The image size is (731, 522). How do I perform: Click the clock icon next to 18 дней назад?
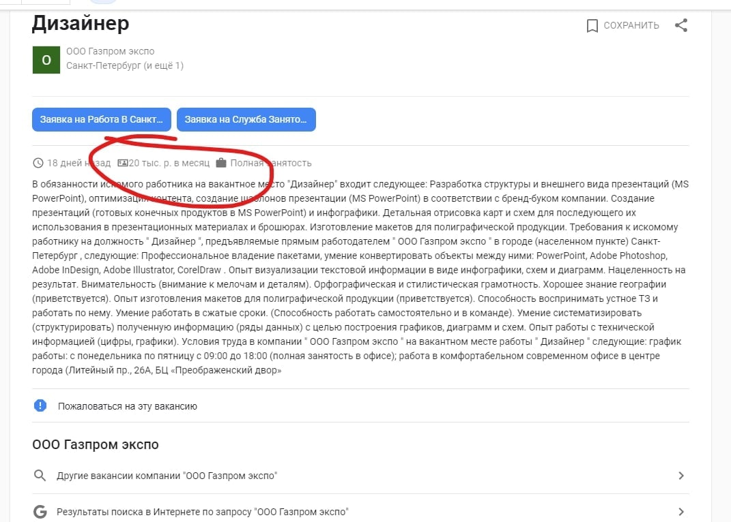38,163
